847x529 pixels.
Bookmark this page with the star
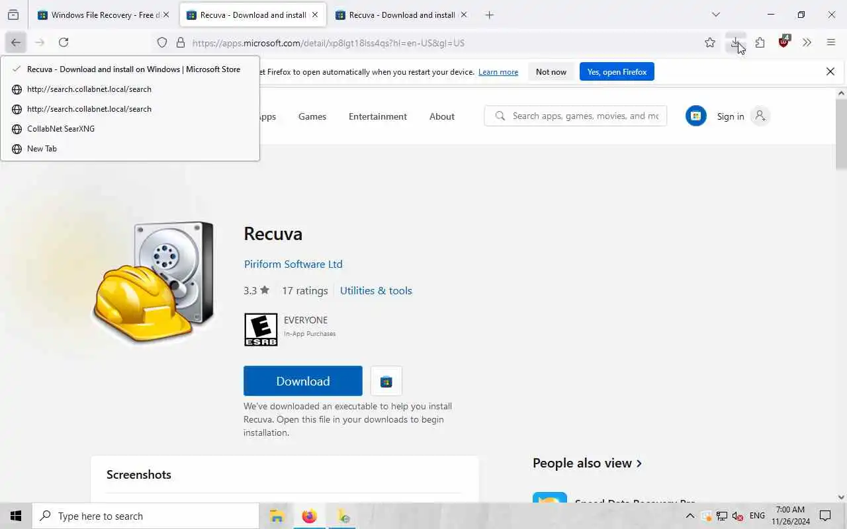pyautogui.click(x=710, y=42)
